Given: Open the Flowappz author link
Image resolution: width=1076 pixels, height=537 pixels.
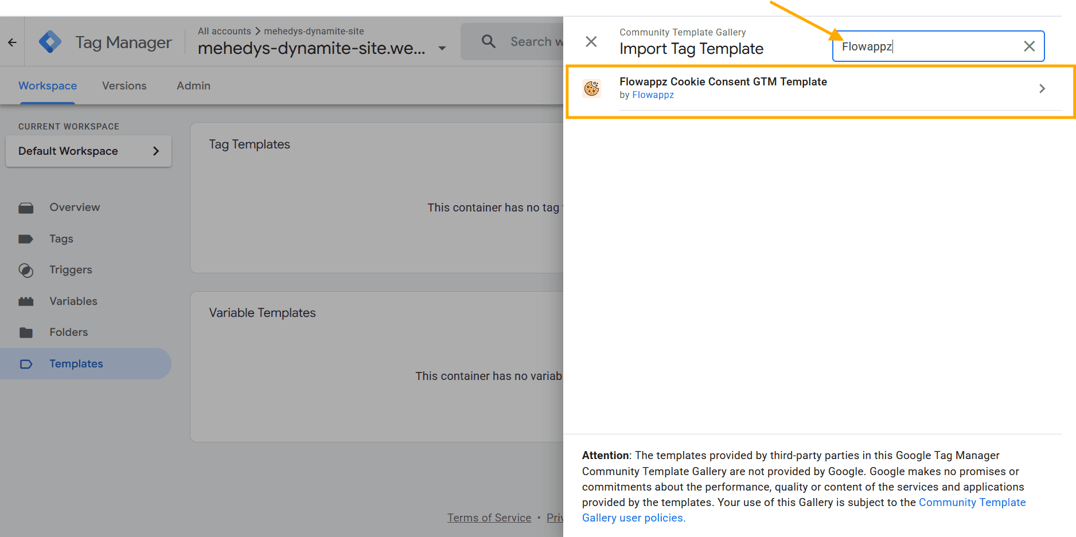Looking at the screenshot, I should pos(653,95).
